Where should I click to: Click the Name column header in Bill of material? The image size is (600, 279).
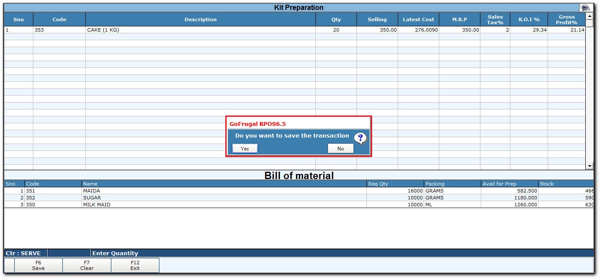click(224, 184)
